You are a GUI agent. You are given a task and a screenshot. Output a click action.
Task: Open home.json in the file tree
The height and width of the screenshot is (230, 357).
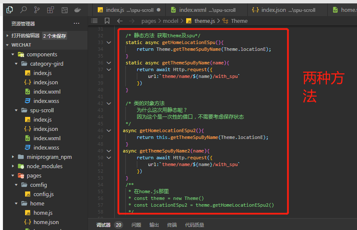click(46, 222)
